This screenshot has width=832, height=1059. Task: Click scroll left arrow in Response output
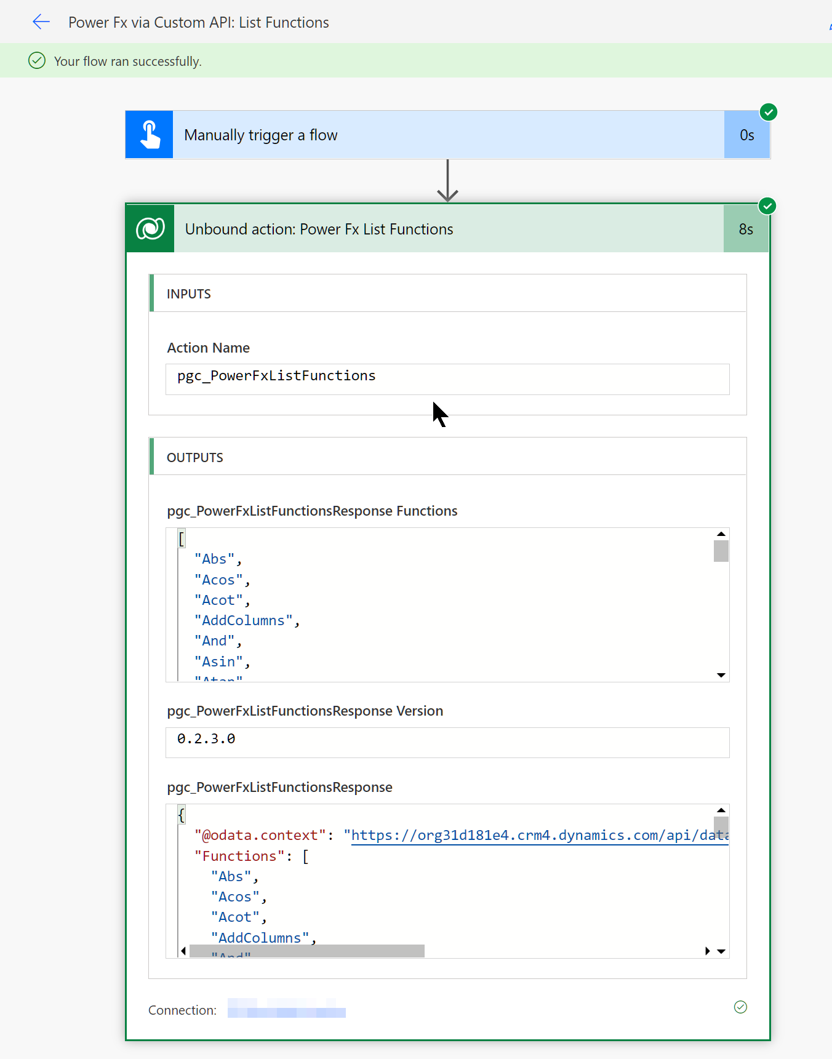point(183,951)
